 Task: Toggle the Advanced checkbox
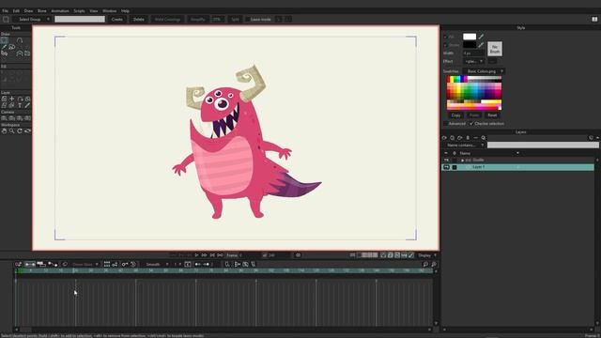tap(445, 124)
